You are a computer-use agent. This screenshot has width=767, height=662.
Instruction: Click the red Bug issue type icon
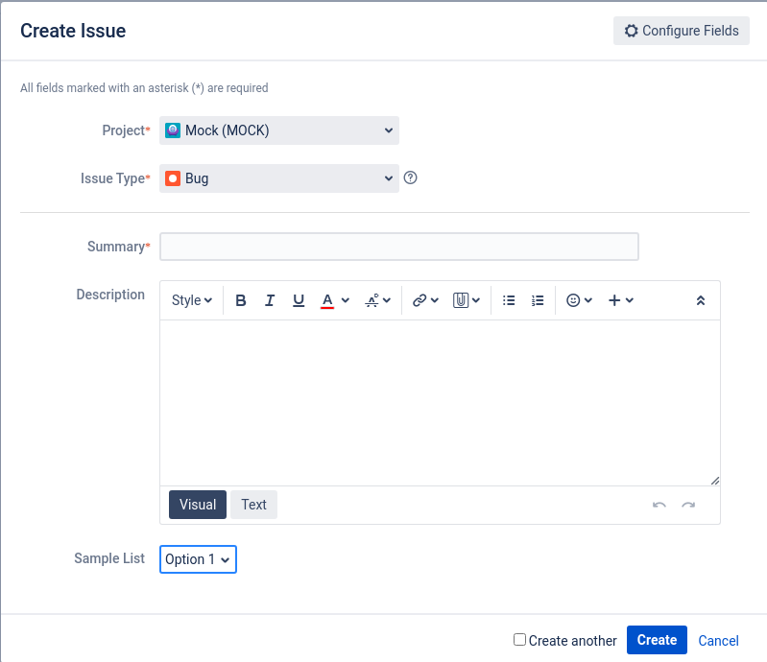[x=173, y=178]
